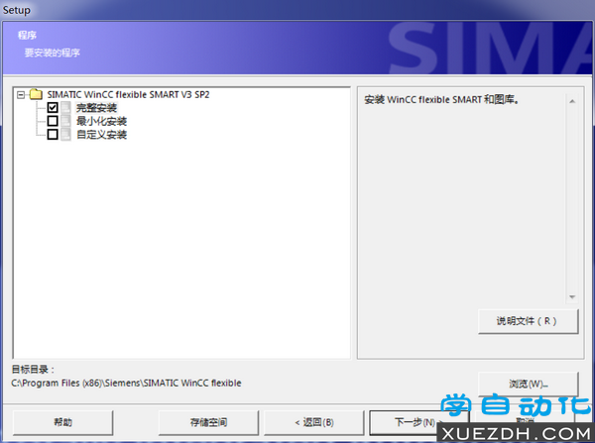Click the target directory path text
The height and width of the screenshot is (443, 595).
pyautogui.click(x=126, y=384)
